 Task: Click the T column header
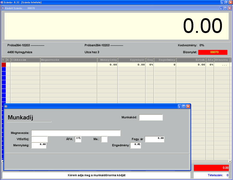pos(4,60)
